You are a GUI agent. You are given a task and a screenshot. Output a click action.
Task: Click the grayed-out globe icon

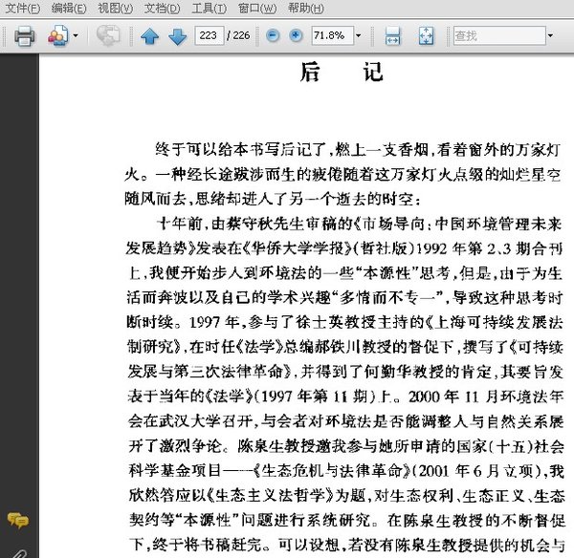107,36
